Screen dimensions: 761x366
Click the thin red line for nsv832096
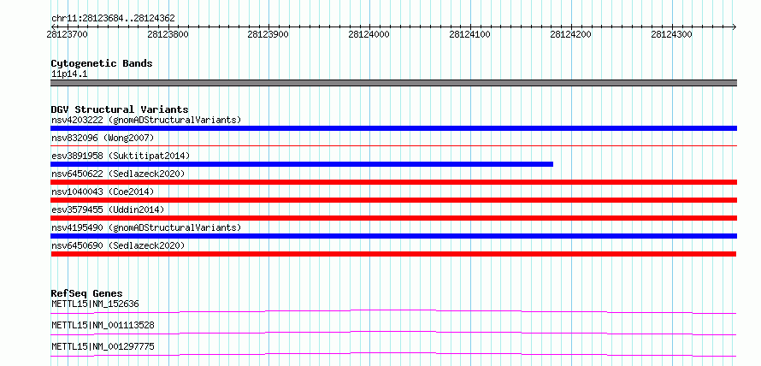pyautogui.click(x=393, y=145)
